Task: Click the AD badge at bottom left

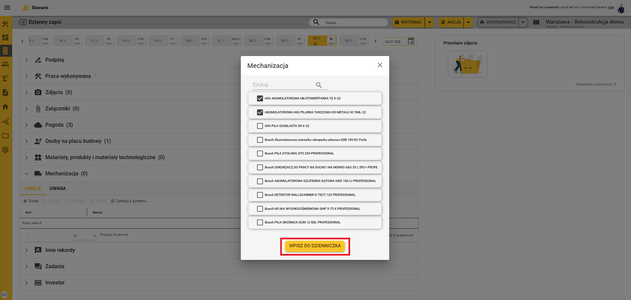Action: point(4,295)
